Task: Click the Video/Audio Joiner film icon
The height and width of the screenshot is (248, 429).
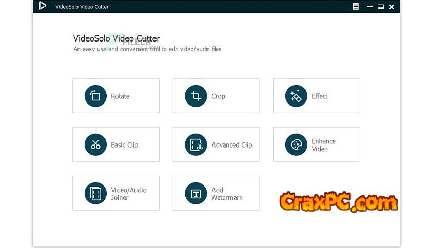Action: (x=95, y=193)
